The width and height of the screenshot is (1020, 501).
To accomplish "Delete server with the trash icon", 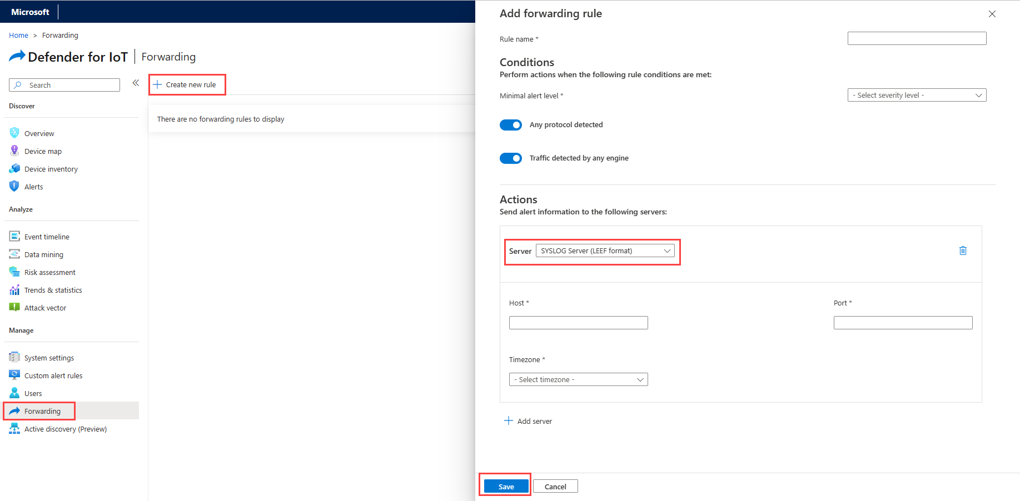I will click(963, 250).
